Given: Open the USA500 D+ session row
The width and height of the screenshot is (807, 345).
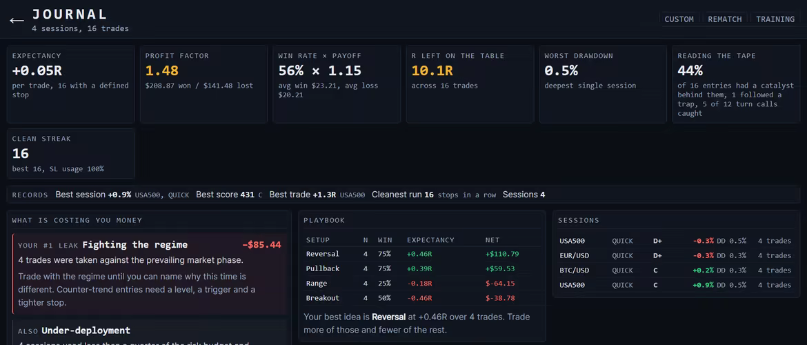Looking at the screenshot, I should tap(675, 241).
